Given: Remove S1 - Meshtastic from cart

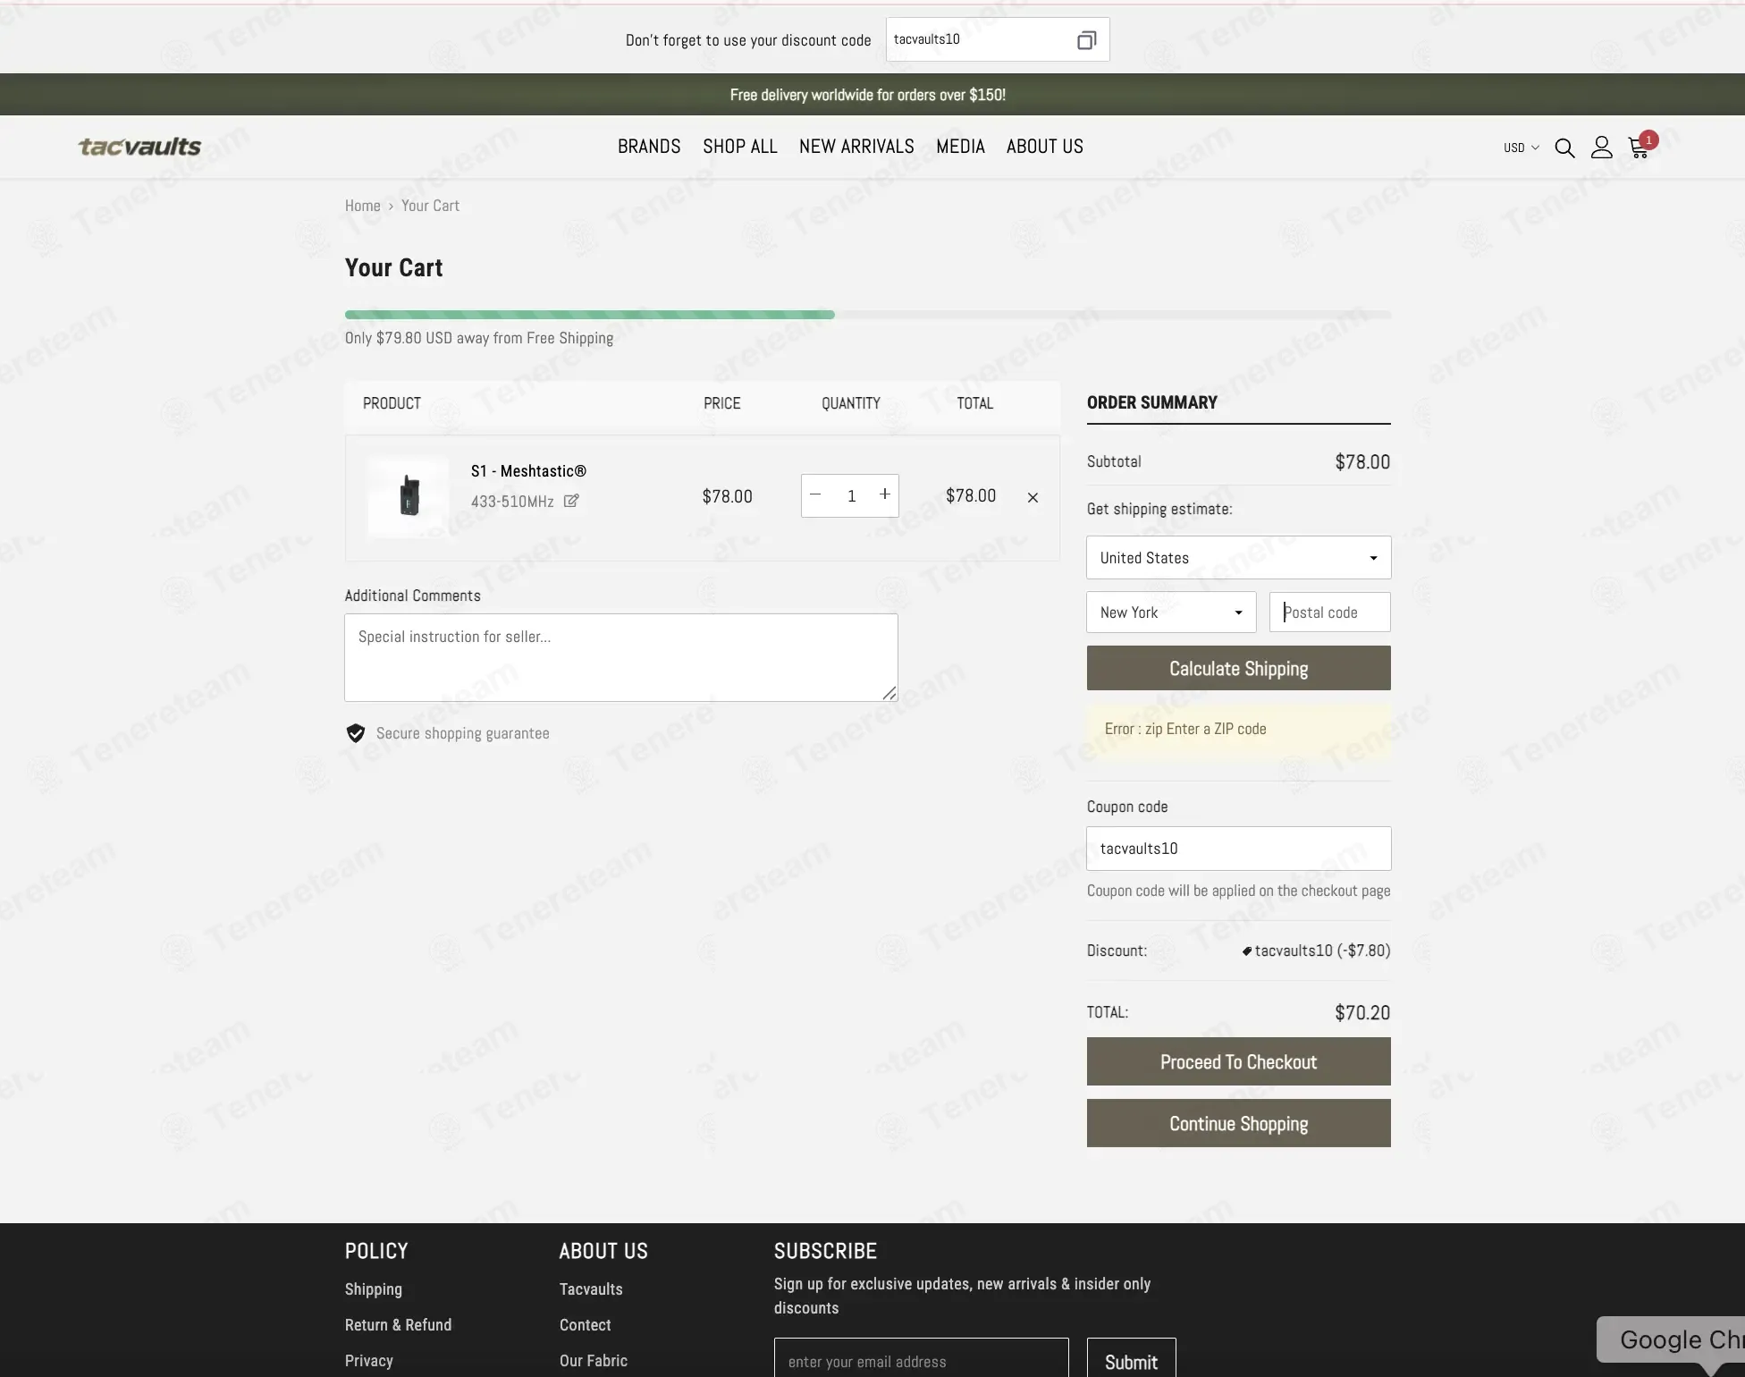Looking at the screenshot, I should (x=1033, y=497).
